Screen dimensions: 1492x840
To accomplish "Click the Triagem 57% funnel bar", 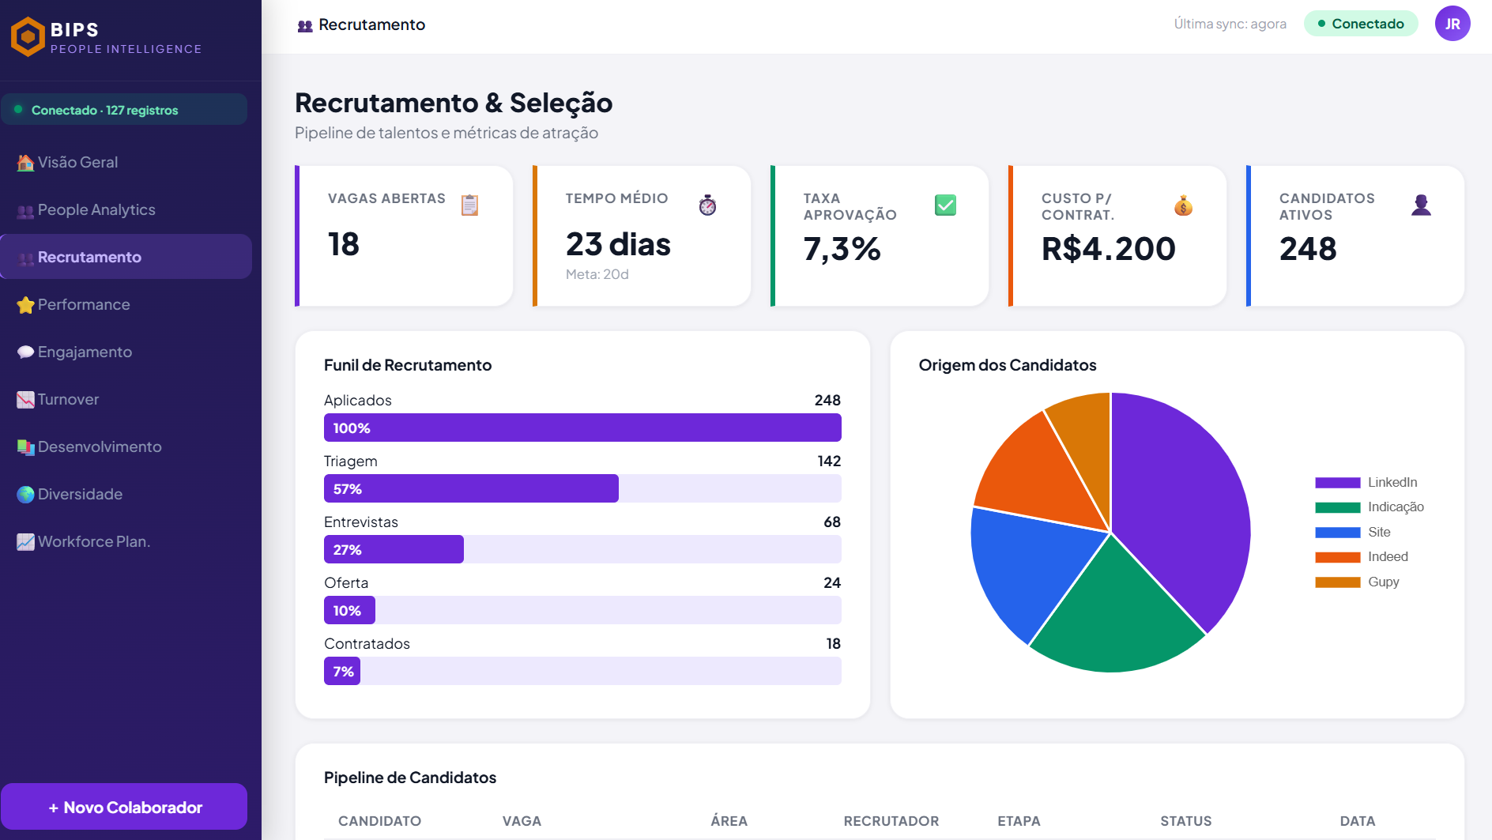I will click(471, 488).
